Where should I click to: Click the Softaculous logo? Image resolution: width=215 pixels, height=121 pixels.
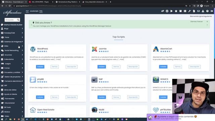click(x=12, y=13)
